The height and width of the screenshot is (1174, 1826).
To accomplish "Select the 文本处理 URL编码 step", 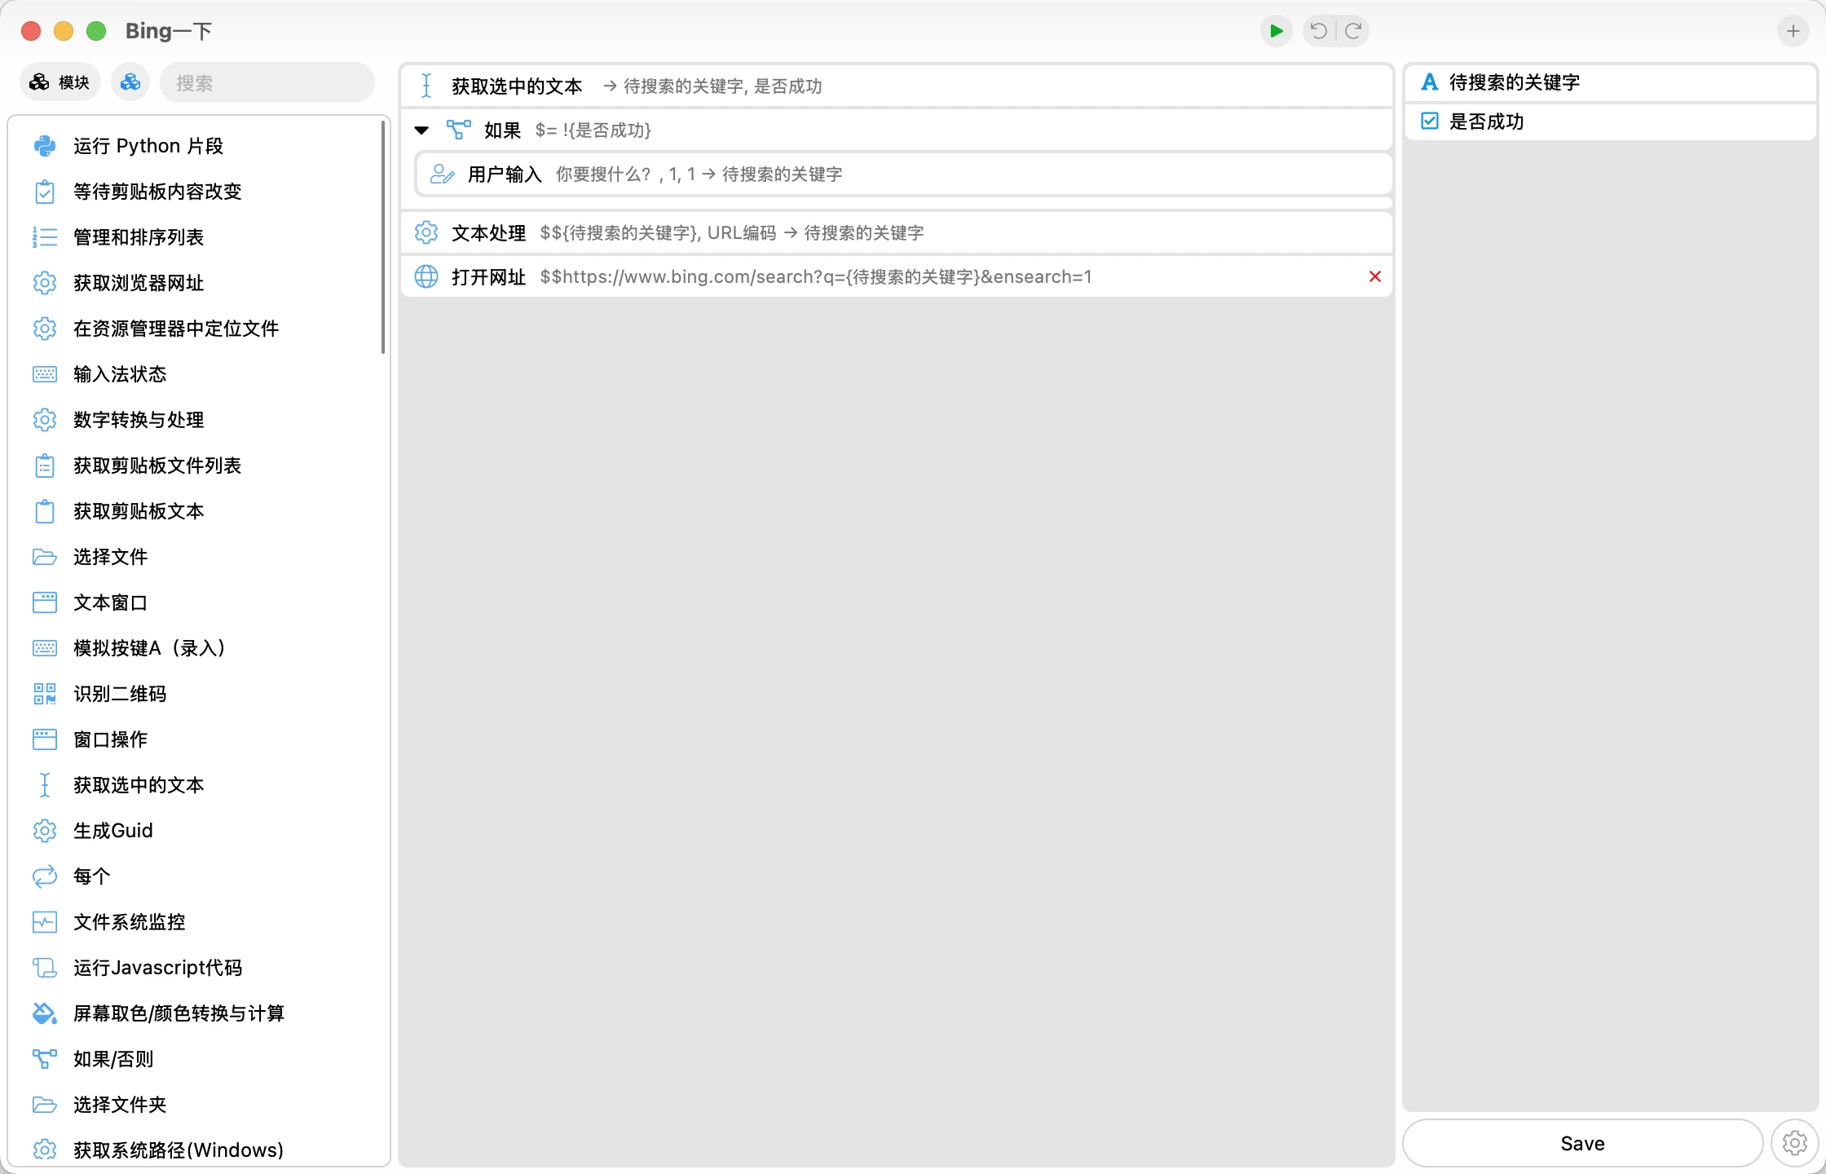I will 896,232.
